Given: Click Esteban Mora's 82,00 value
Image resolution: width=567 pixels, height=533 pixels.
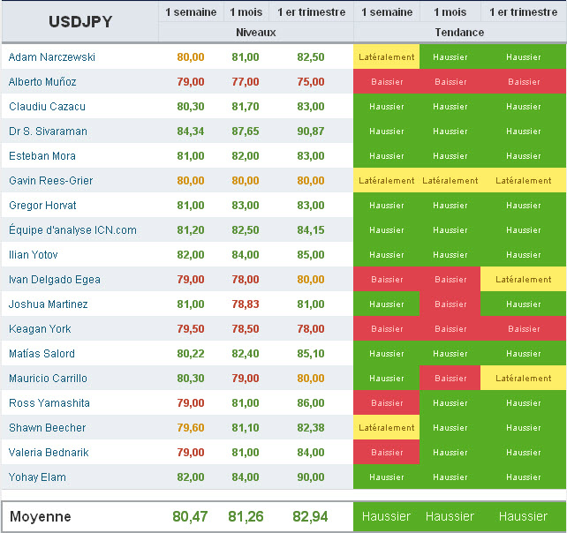Looking at the screenshot, I should tap(246, 156).
